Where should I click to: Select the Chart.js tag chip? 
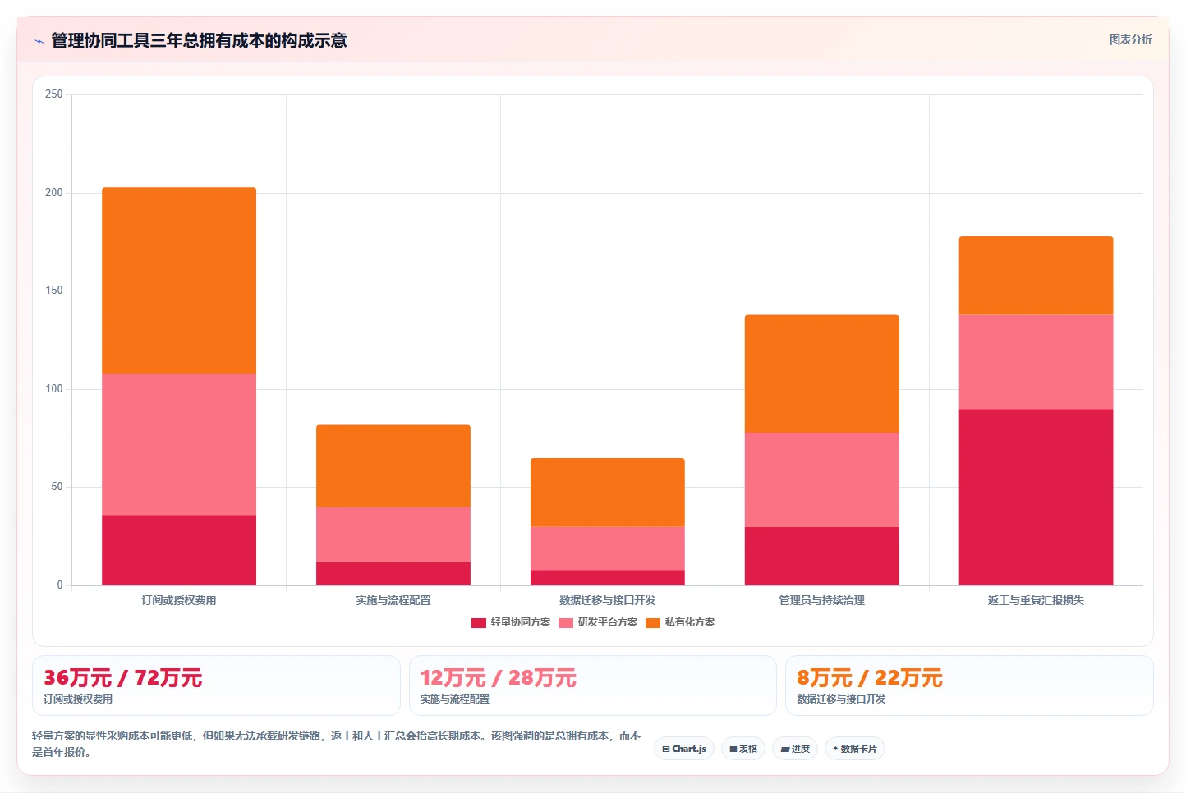(x=684, y=749)
